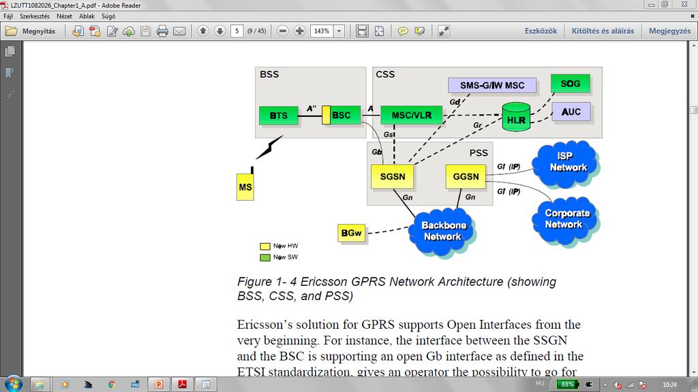Show bookmarks panel in the left sidebar
Image resolution: width=698 pixels, height=392 pixels.
[10, 73]
